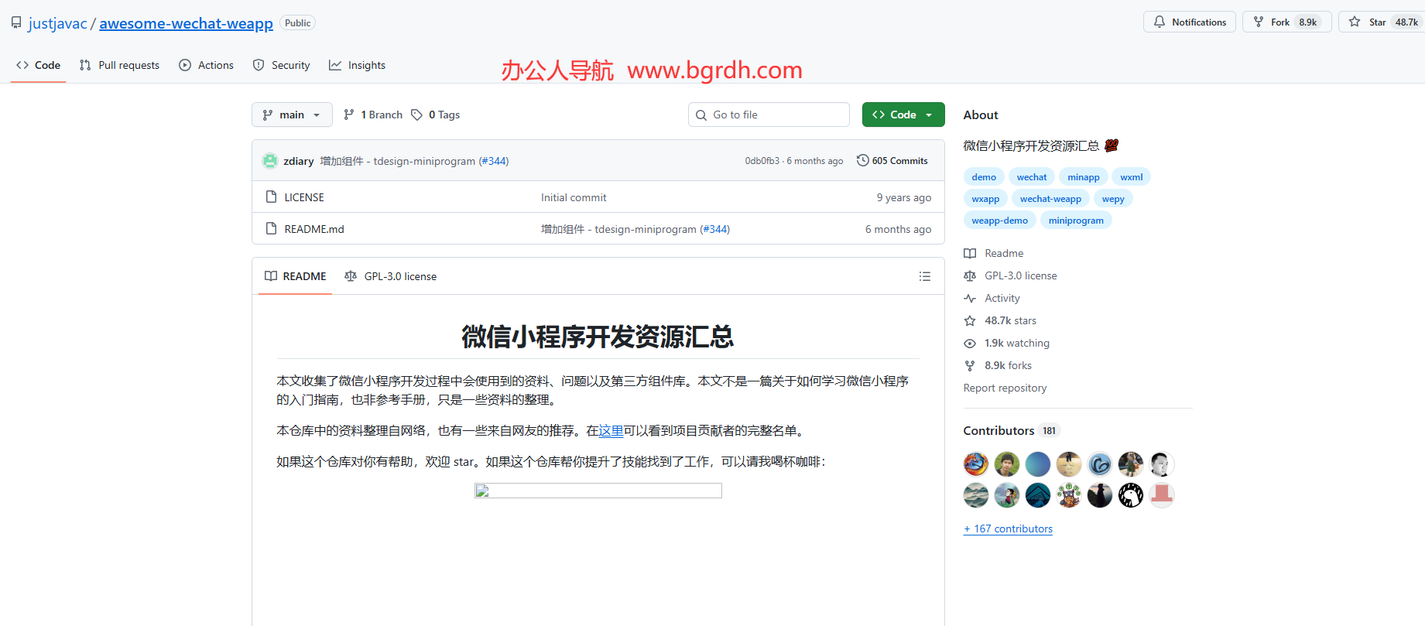Image resolution: width=1425 pixels, height=626 pixels.
Task: Open the Contributors 181 heading link
Action: (1011, 430)
